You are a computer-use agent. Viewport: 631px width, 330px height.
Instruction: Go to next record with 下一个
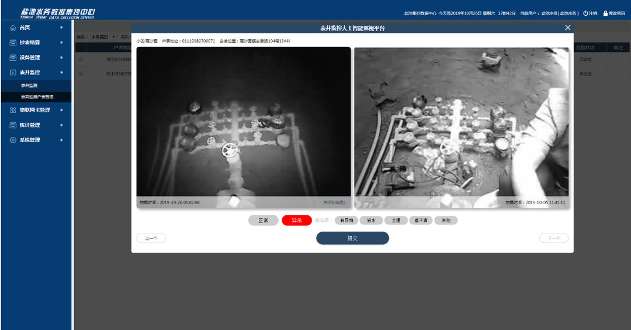pyautogui.click(x=554, y=238)
